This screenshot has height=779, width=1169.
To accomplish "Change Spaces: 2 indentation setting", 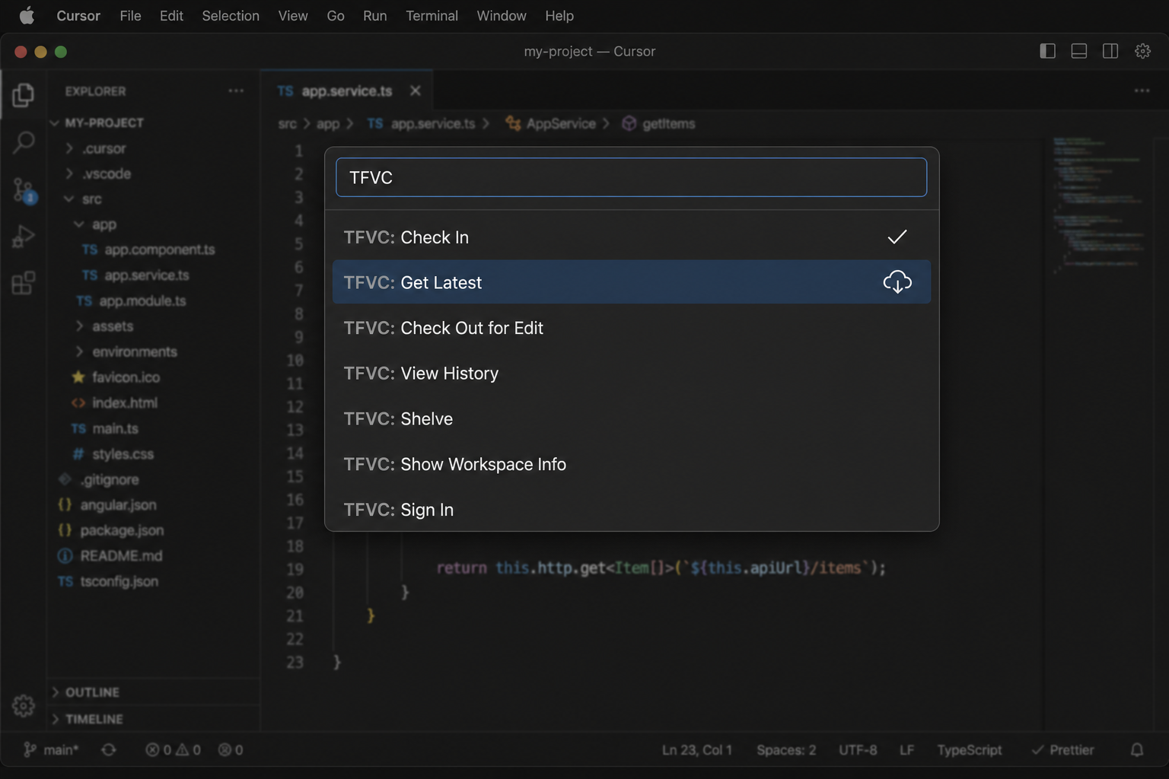I will click(x=786, y=749).
